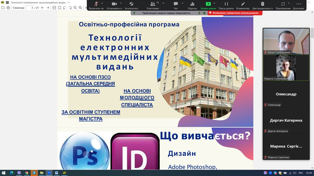
Task: Open the Participants panel
Action: [152, 4]
